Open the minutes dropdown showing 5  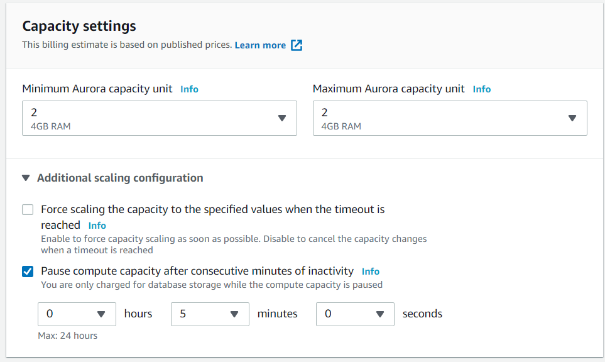[x=210, y=314]
